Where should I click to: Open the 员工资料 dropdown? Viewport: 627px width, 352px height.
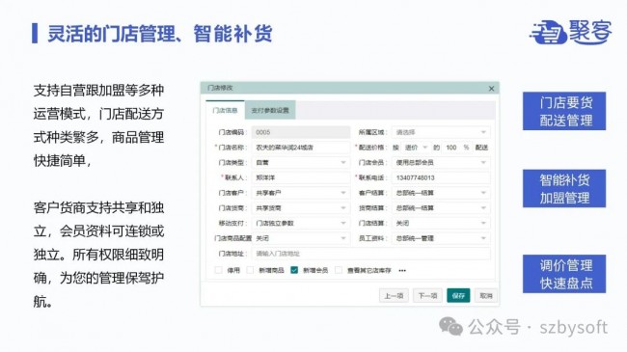pos(441,238)
